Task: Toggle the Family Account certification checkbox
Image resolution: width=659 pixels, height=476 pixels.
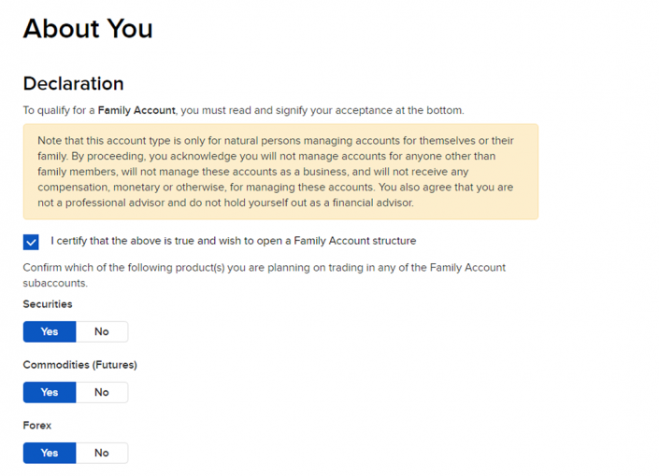Action: tap(31, 242)
